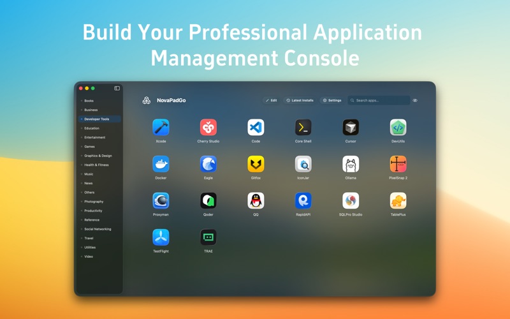Show Latest Installs
This screenshot has width=510, height=319.
(x=300, y=100)
